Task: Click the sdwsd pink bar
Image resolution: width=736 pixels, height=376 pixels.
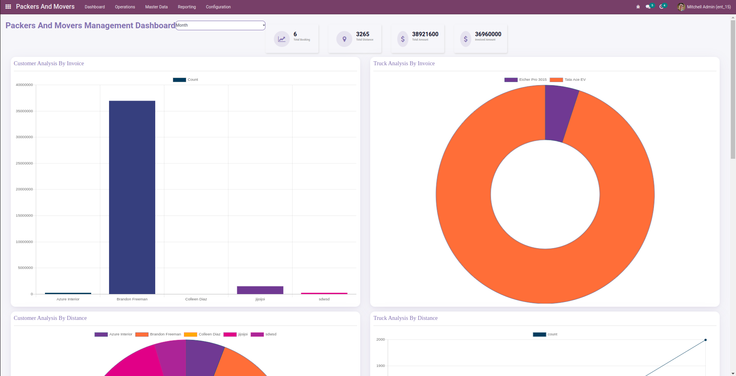Action: 324,293
